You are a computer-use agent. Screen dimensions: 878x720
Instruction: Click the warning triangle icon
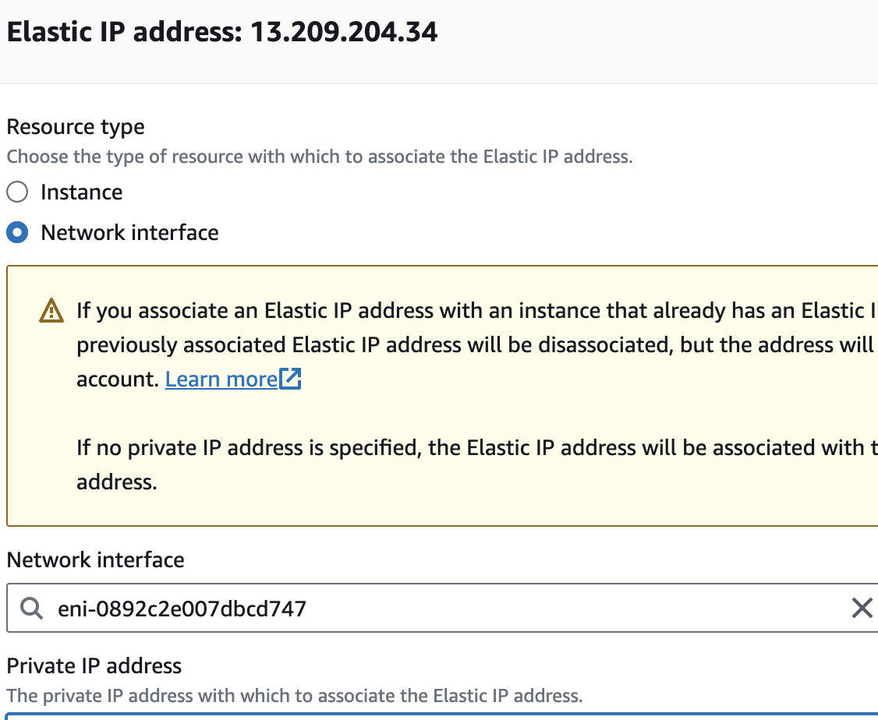51,311
